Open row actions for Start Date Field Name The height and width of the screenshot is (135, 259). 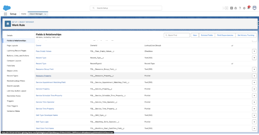254,128
